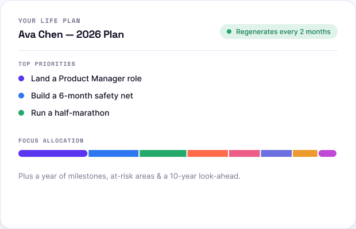Select the purple dot beside Product Manager role
Viewport: 356px width, 229px height.
[x=21, y=78]
